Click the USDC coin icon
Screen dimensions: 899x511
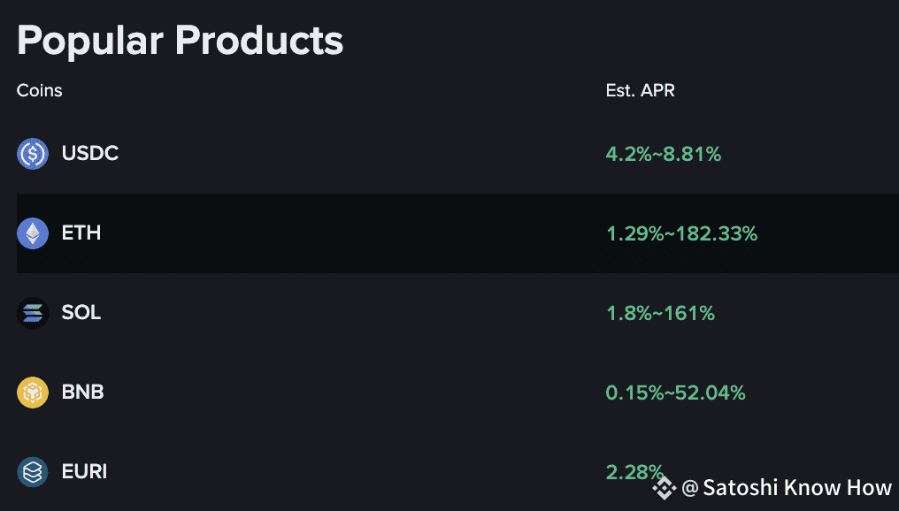[33, 154]
